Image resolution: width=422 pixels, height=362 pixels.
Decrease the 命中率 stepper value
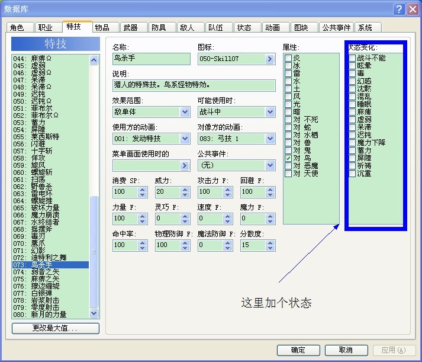click(143, 248)
